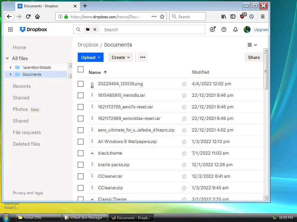Star the 1615485915_metro8x.rar file
297x222 pixels.
(184, 95)
